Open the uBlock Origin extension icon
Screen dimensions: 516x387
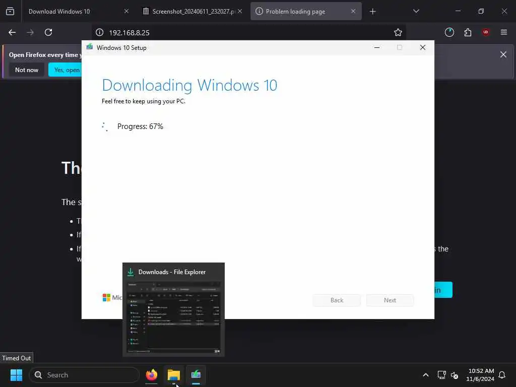tap(486, 32)
